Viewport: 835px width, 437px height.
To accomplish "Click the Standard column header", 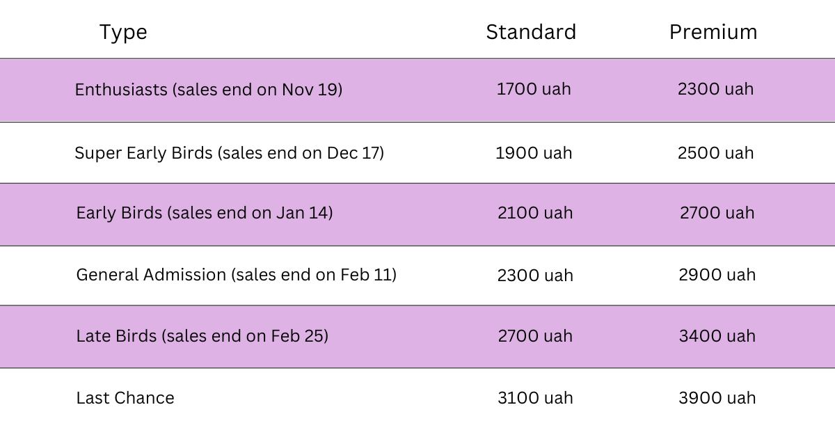I will (531, 33).
